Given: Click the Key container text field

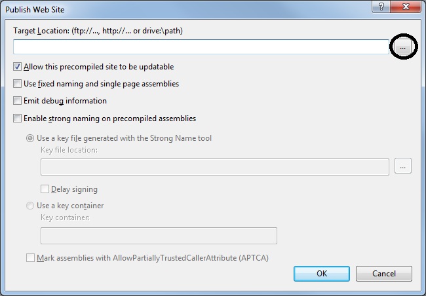Looking at the screenshot, I should (x=159, y=236).
